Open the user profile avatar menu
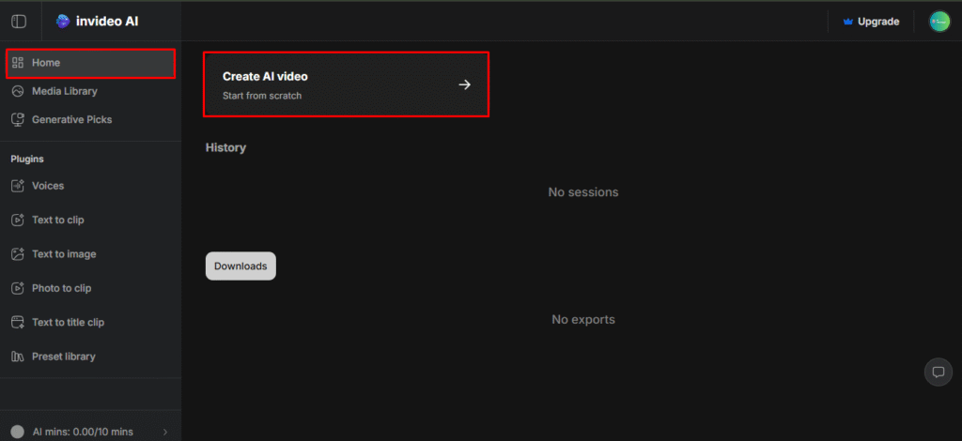This screenshot has height=441, width=962. tap(939, 22)
